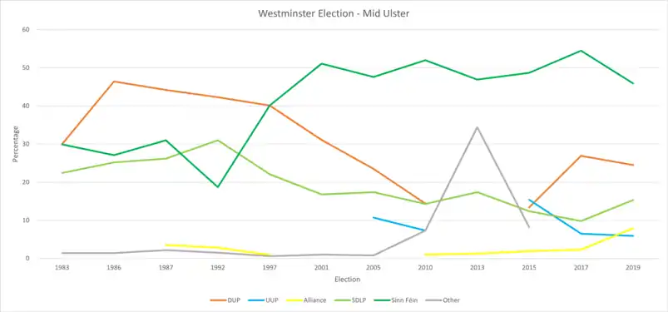This screenshot has height=312, width=668.
Task: Select the SDLP light green legend entry
Action: click(x=349, y=300)
